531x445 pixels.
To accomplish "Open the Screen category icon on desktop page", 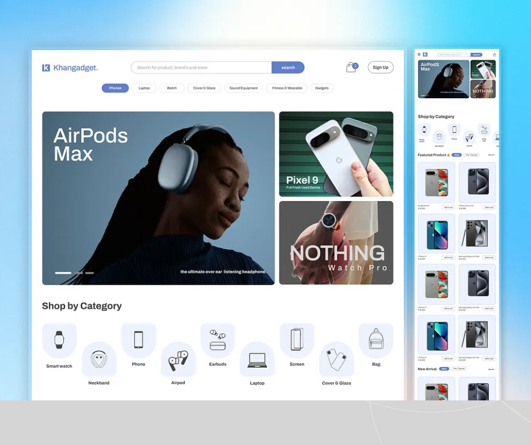I will tap(297, 341).
